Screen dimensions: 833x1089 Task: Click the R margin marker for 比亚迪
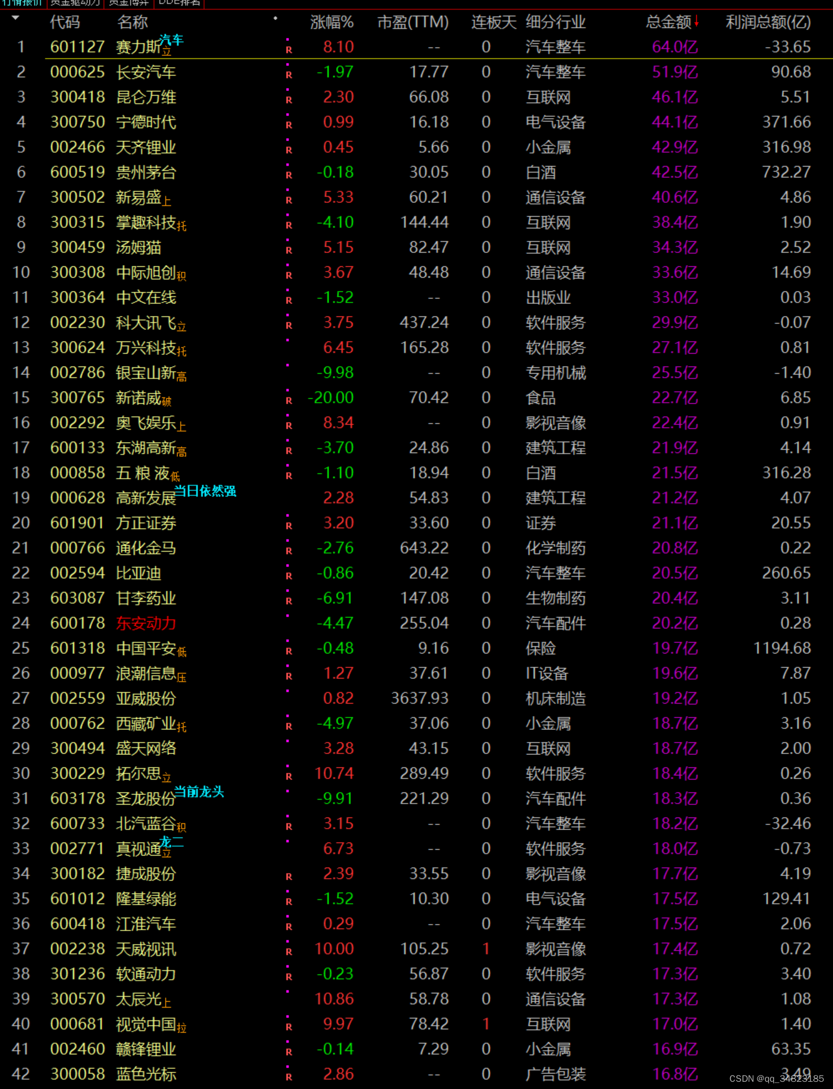[289, 576]
